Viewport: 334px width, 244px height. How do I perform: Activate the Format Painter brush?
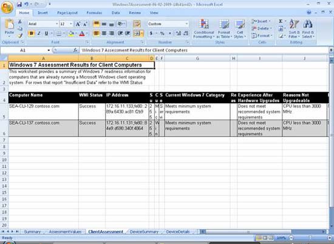point(20,35)
